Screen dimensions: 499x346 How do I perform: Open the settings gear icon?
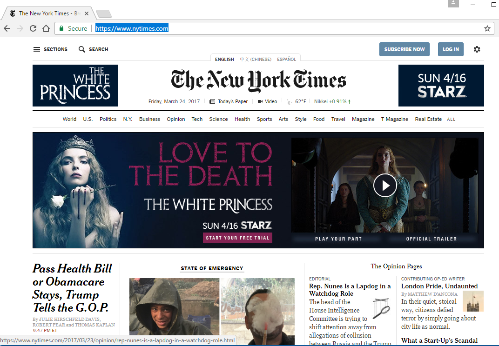click(x=477, y=49)
